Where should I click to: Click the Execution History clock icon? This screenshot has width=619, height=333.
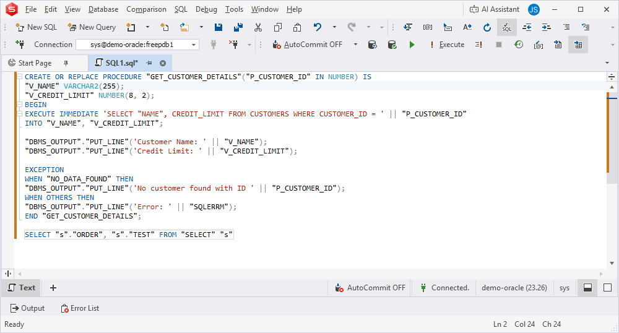tap(519, 45)
